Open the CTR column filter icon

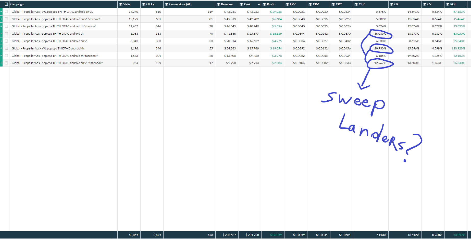click(x=356, y=4)
